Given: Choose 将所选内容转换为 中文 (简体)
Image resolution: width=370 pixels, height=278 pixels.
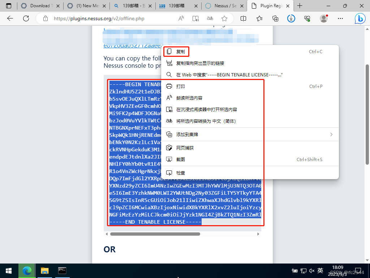Looking at the screenshot, I should pyautogui.click(x=250, y=121).
